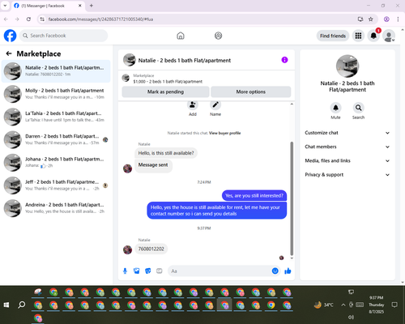Viewport: 405px width, 324px height.
Task: Open Andreina conversation in list
Action: (x=56, y=208)
